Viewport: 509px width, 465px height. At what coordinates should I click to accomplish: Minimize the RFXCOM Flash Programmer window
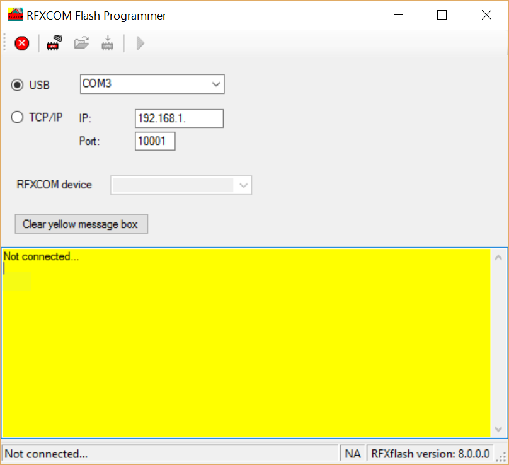(x=398, y=15)
